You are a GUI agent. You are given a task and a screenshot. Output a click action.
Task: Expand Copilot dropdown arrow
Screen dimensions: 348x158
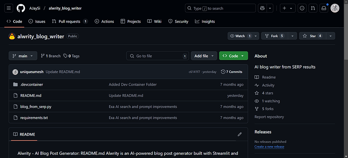click(x=270, y=8)
